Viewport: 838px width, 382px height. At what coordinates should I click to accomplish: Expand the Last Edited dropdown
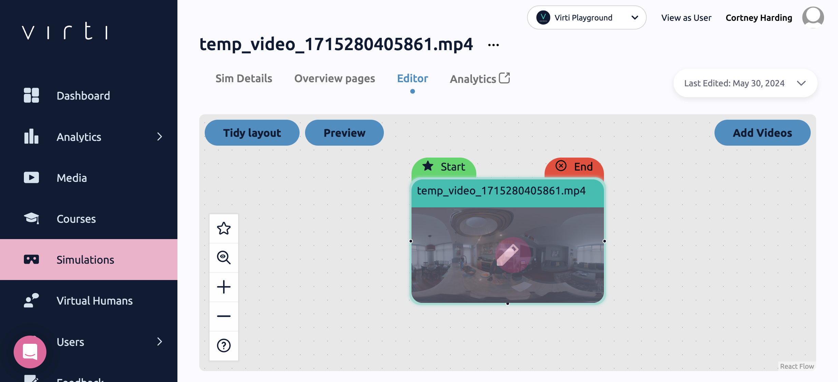tap(745, 83)
